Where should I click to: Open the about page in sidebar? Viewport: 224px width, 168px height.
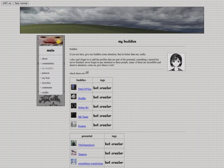(x=44, y=58)
